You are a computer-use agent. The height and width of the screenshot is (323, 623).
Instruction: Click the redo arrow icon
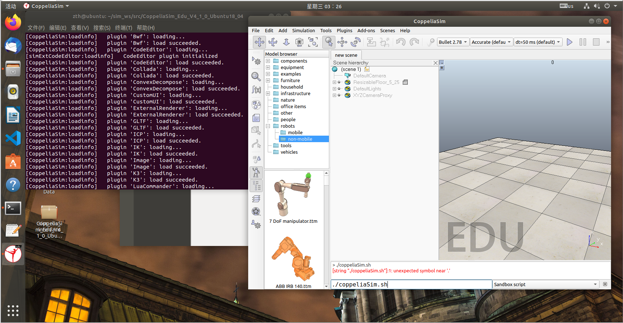pos(414,42)
